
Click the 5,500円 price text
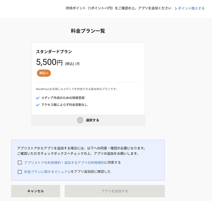point(49,62)
